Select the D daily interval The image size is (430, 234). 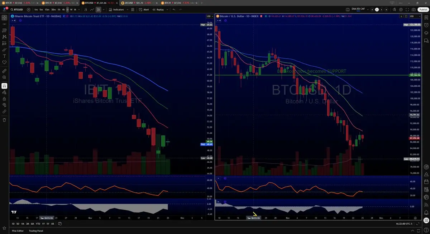(x=67, y=9)
